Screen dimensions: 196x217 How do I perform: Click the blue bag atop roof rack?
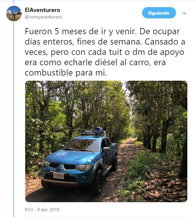tap(99, 129)
